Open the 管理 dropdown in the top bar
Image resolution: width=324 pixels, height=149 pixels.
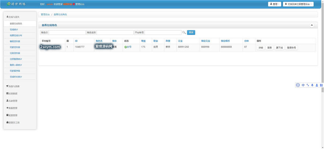tap(274, 4)
